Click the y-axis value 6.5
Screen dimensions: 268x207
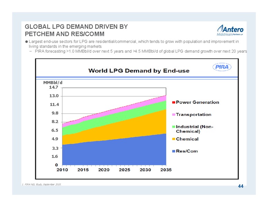pyautogui.click(x=55, y=130)
